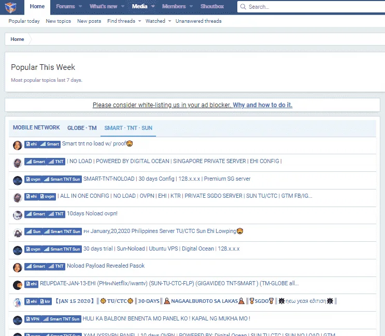
Task: Click 'Sun' tag on 'January,20,2020' row
Action: click(x=33, y=231)
